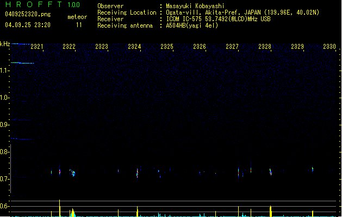Click the Receiving antenna label

[125, 25]
